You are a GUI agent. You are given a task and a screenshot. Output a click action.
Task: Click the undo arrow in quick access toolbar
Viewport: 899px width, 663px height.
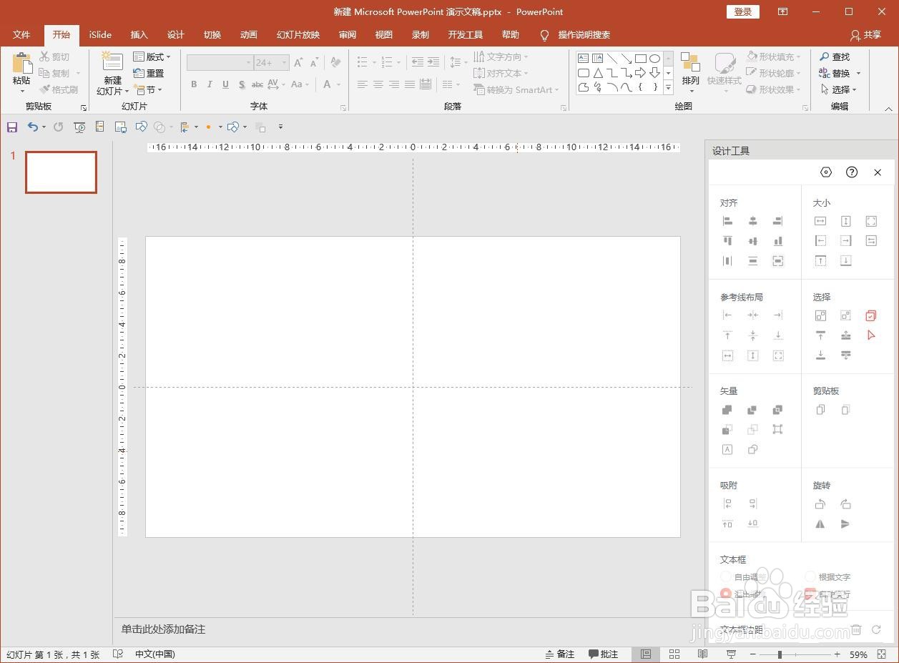click(x=33, y=127)
